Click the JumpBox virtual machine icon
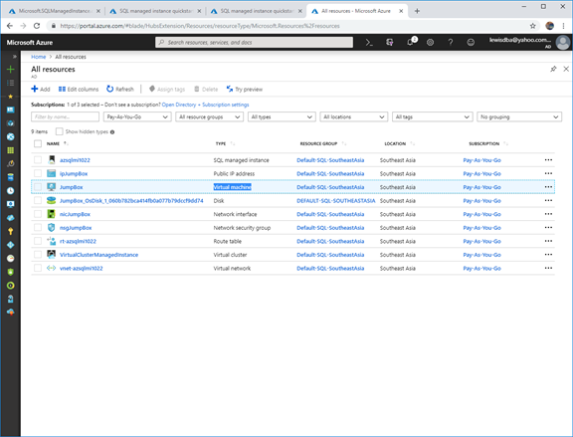Image resolution: width=573 pixels, height=437 pixels. tap(52, 187)
